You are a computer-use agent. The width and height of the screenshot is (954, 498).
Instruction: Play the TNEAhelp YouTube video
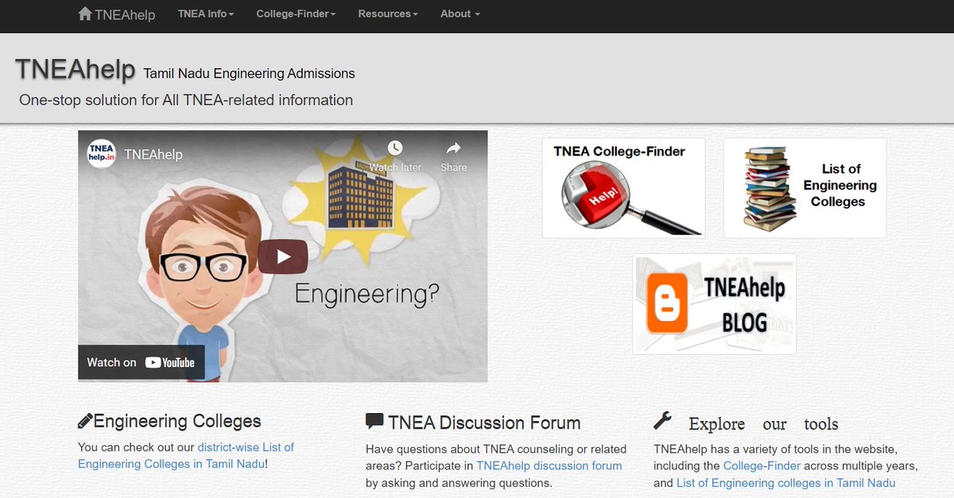click(283, 257)
